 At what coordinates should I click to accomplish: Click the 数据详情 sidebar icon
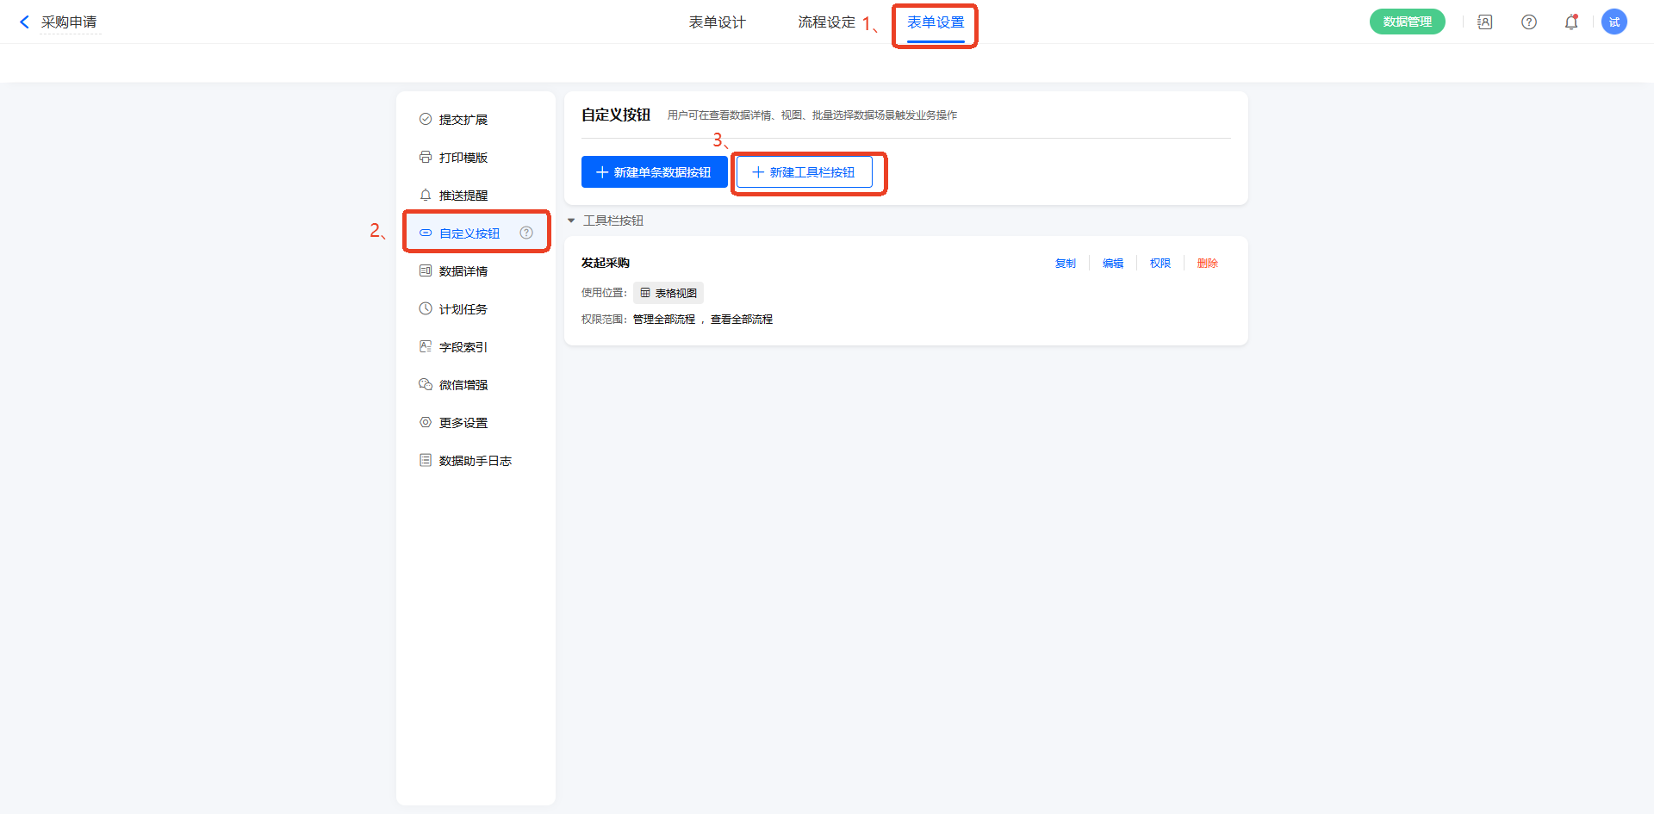coord(426,271)
